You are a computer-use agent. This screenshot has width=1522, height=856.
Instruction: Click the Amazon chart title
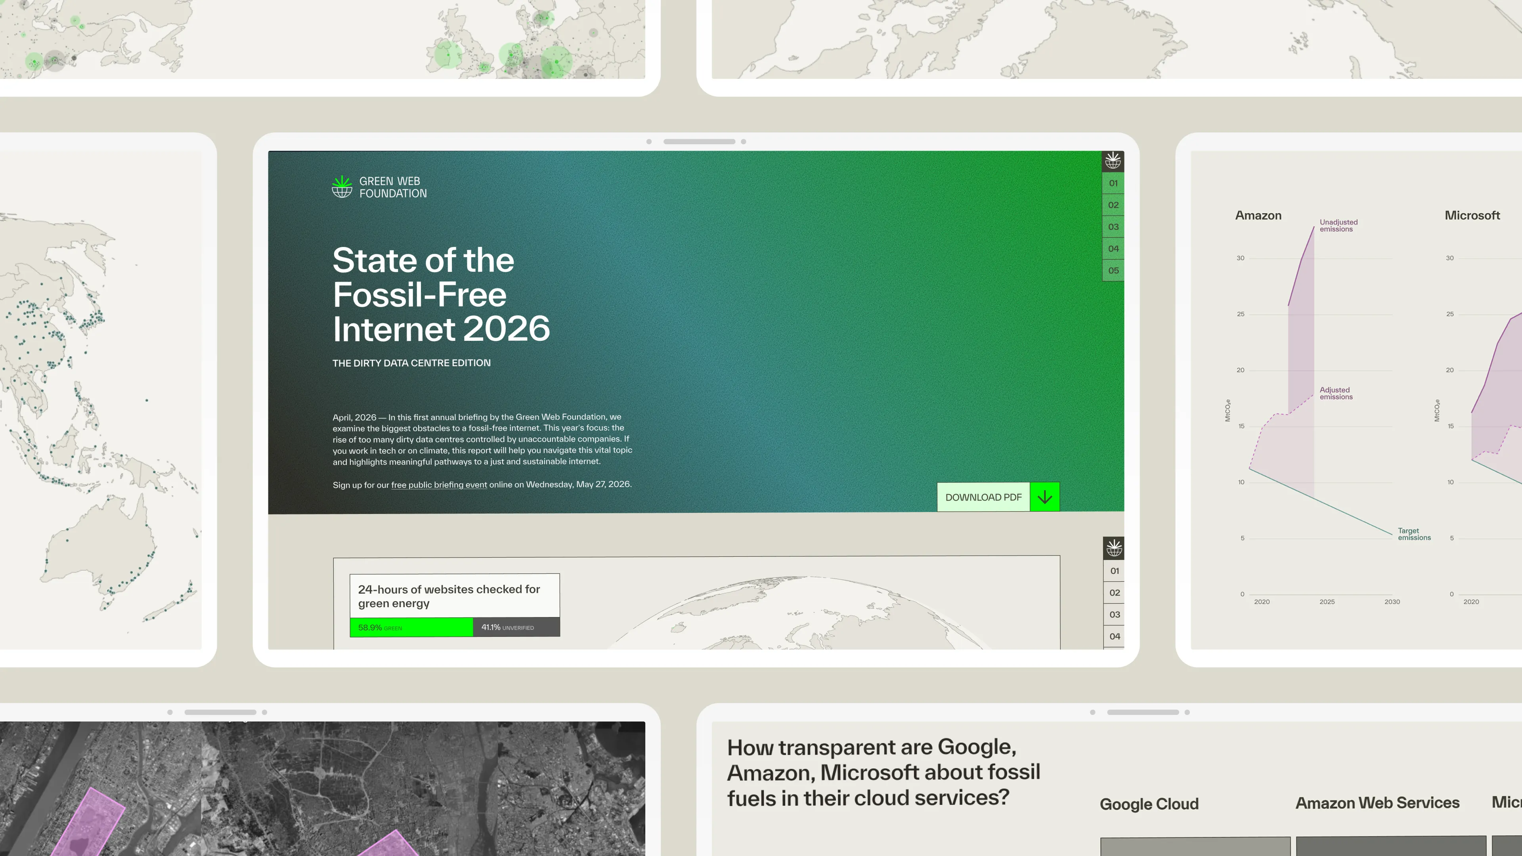pos(1258,216)
